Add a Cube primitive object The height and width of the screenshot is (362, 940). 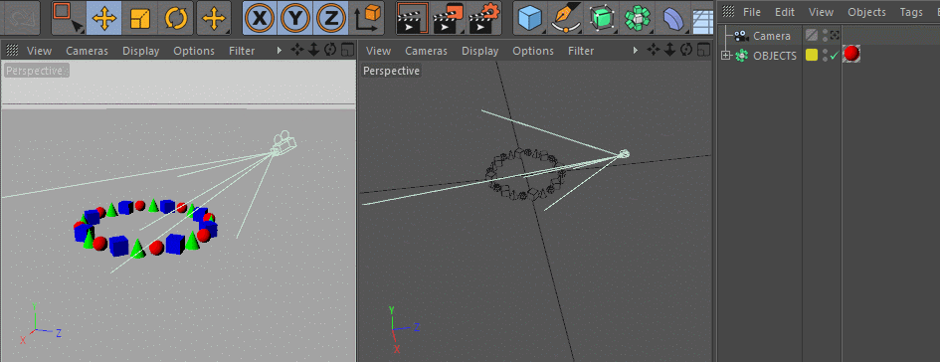pos(530,18)
